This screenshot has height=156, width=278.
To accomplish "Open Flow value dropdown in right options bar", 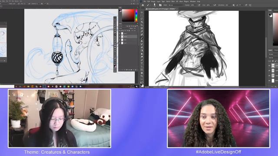I will [208, 5].
